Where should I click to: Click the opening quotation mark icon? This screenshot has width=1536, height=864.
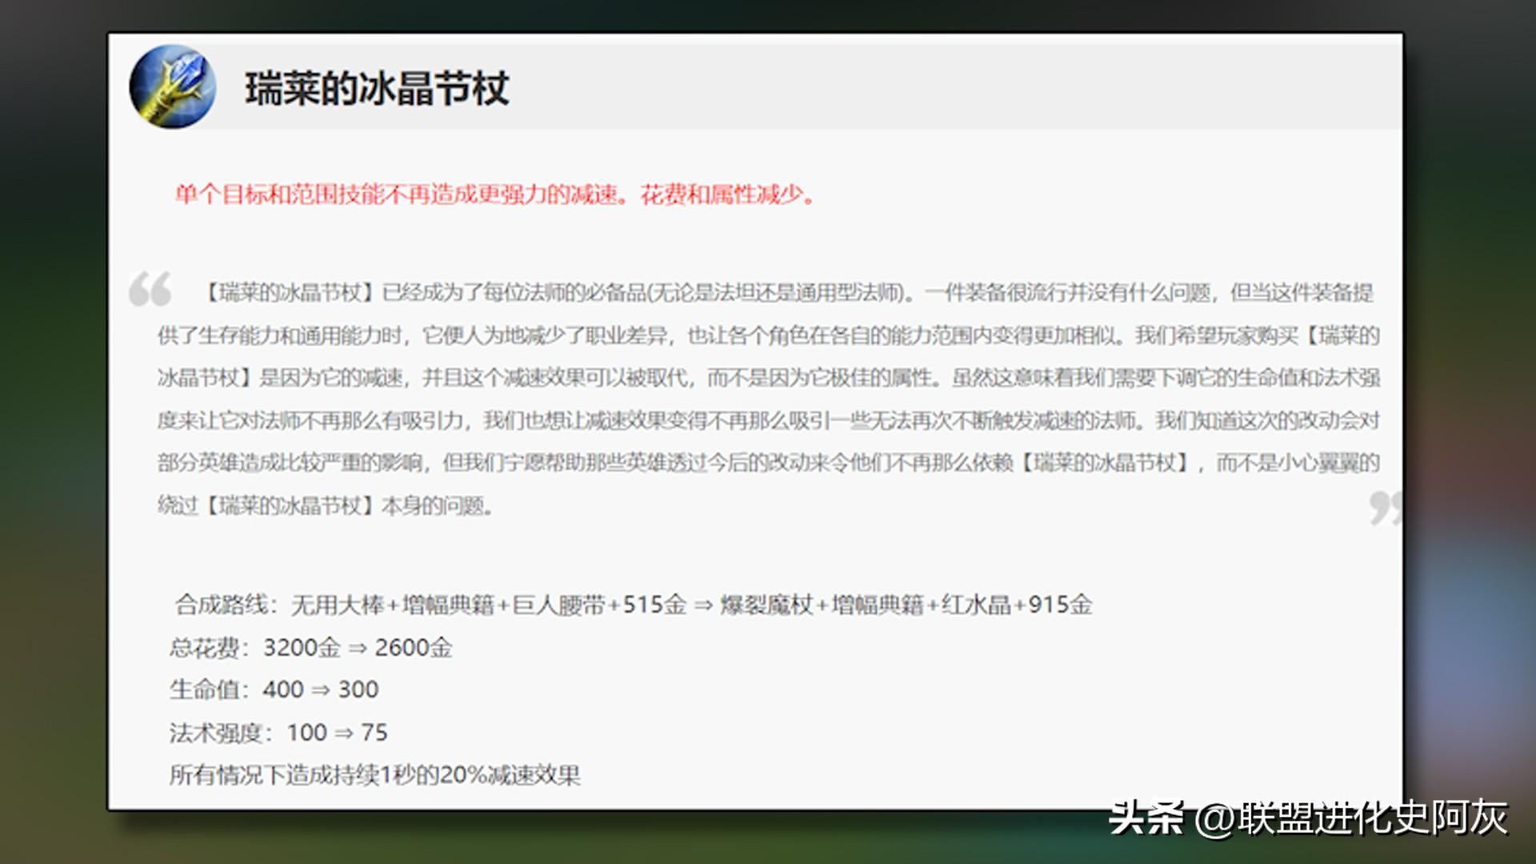[150, 289]
